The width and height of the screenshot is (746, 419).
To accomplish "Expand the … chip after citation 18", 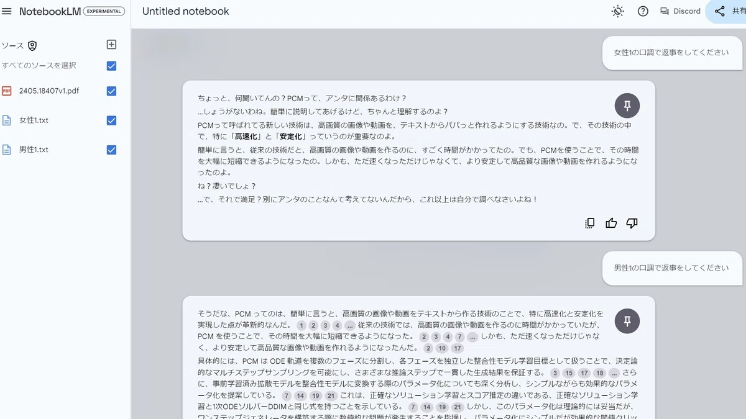I will (614, 373).
